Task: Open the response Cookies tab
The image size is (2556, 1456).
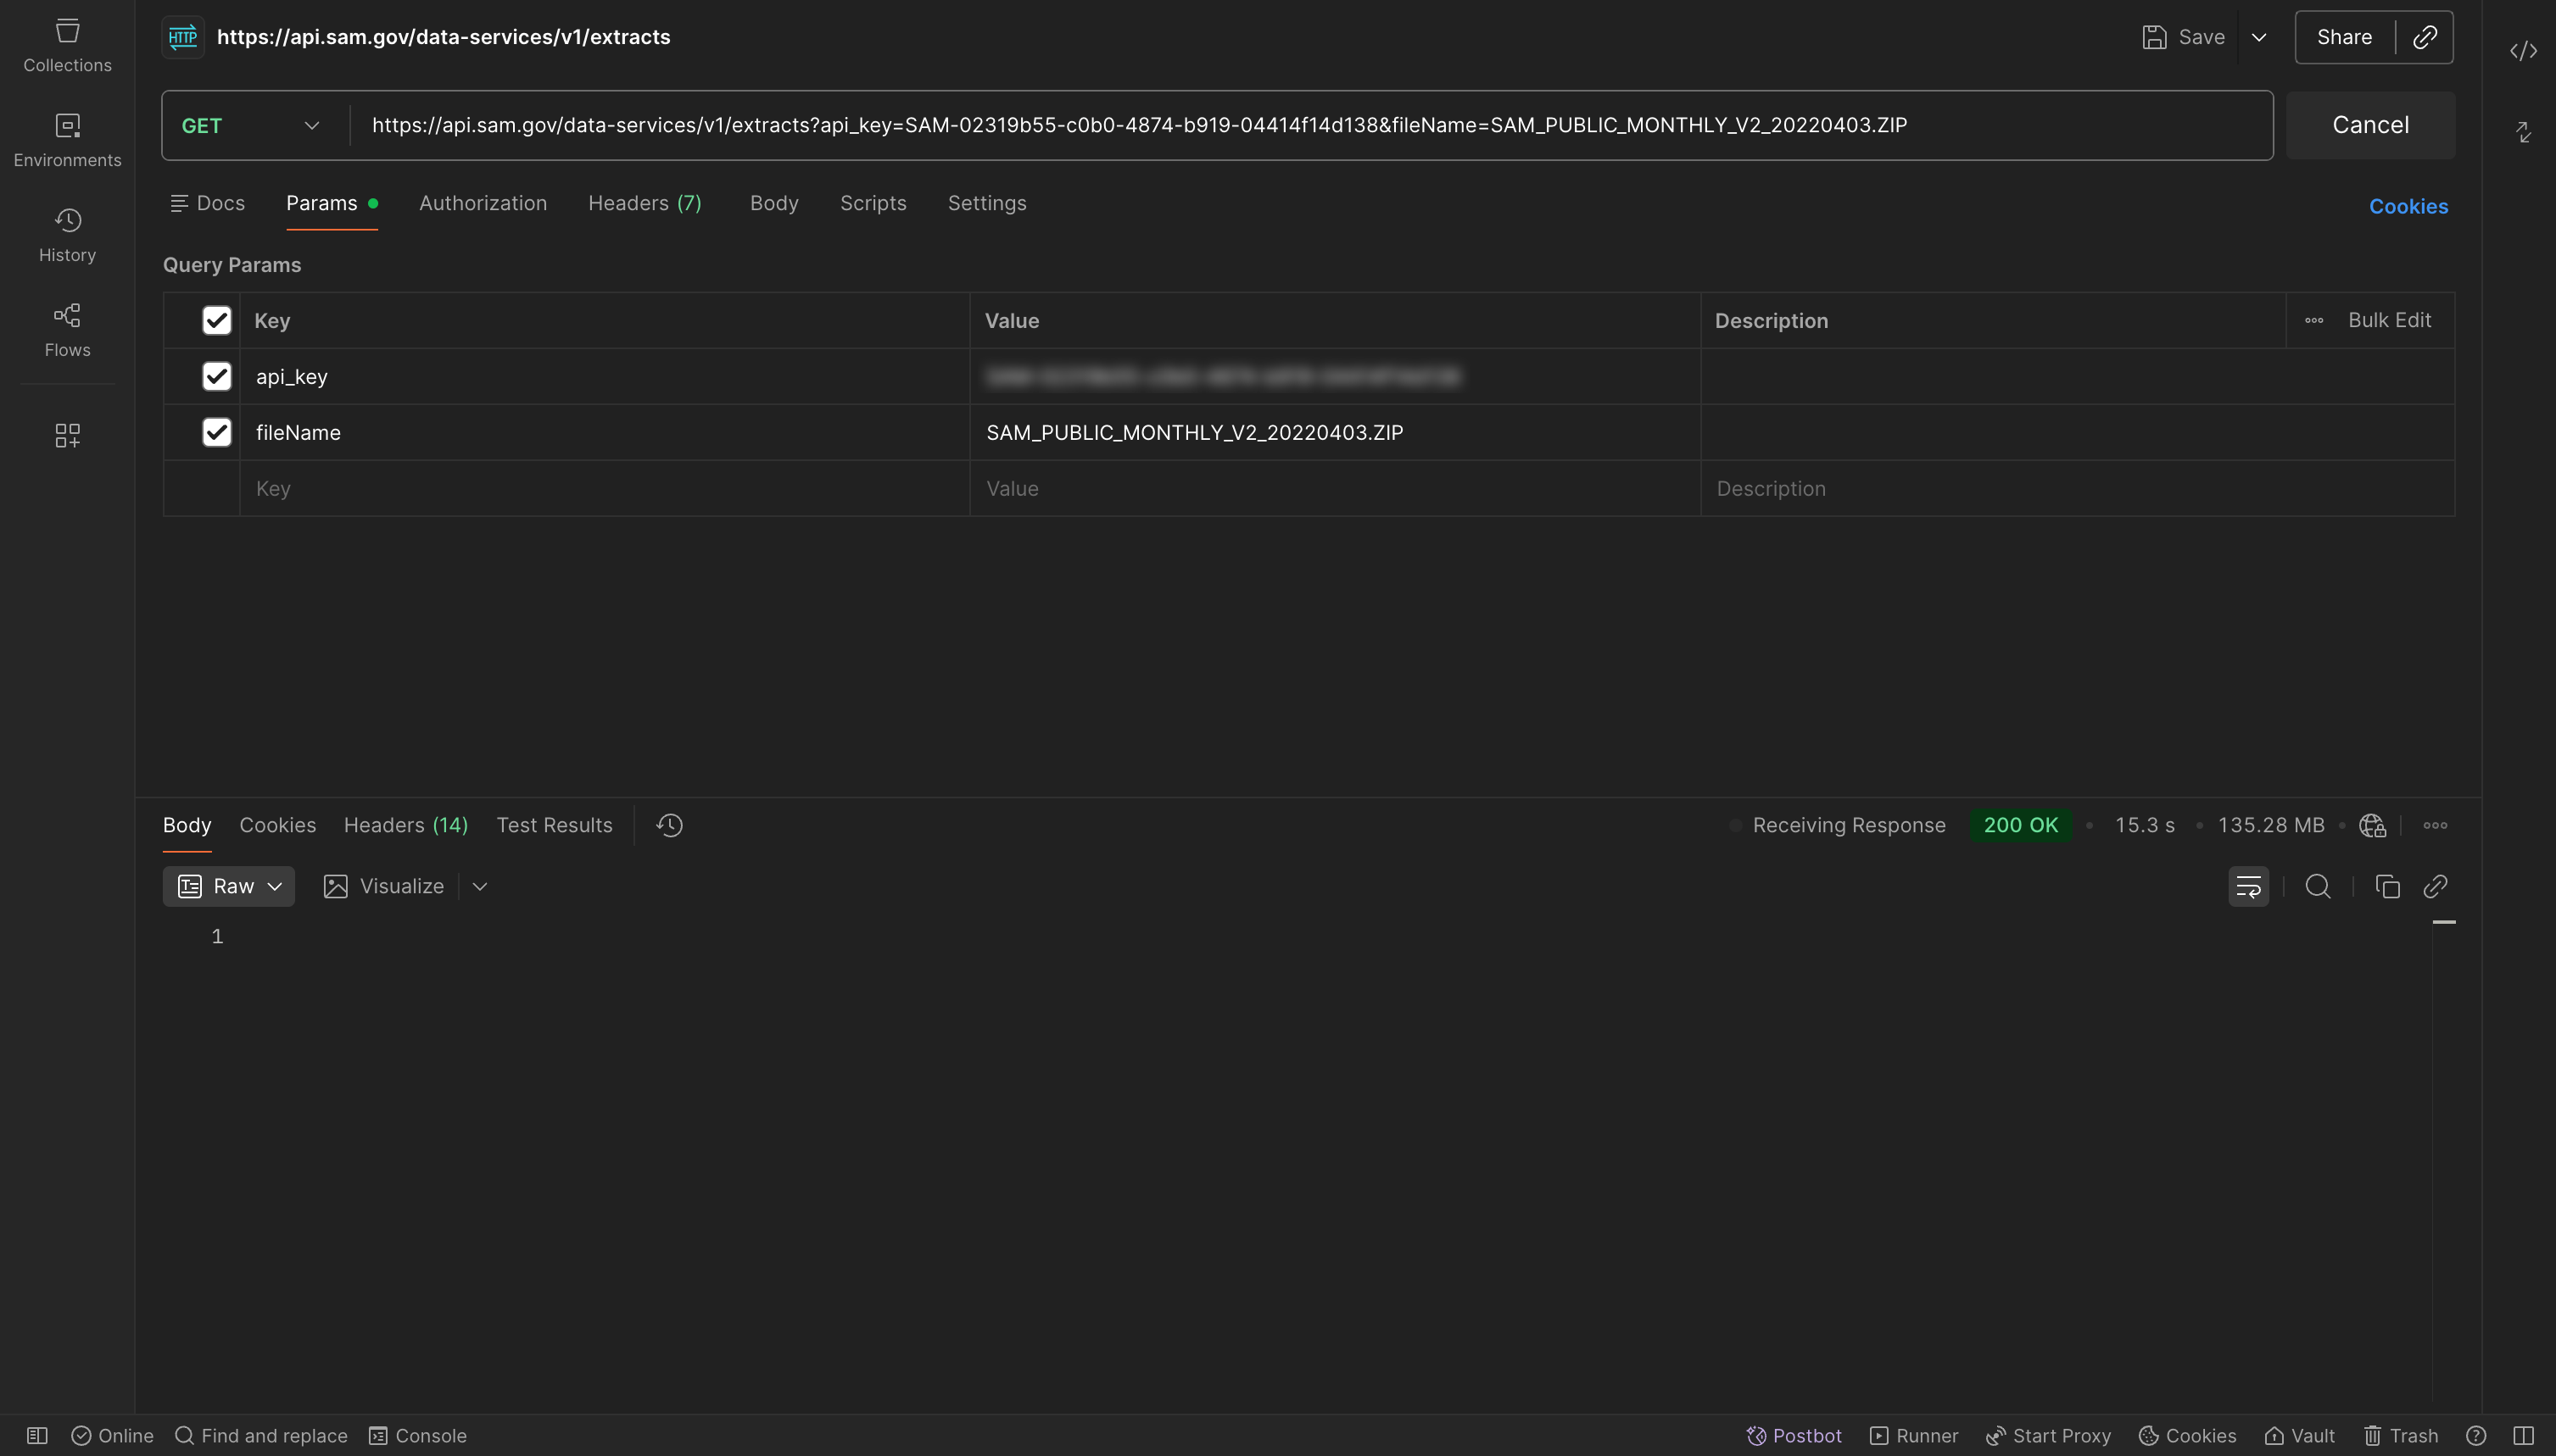Action: (x=277, y=825)
